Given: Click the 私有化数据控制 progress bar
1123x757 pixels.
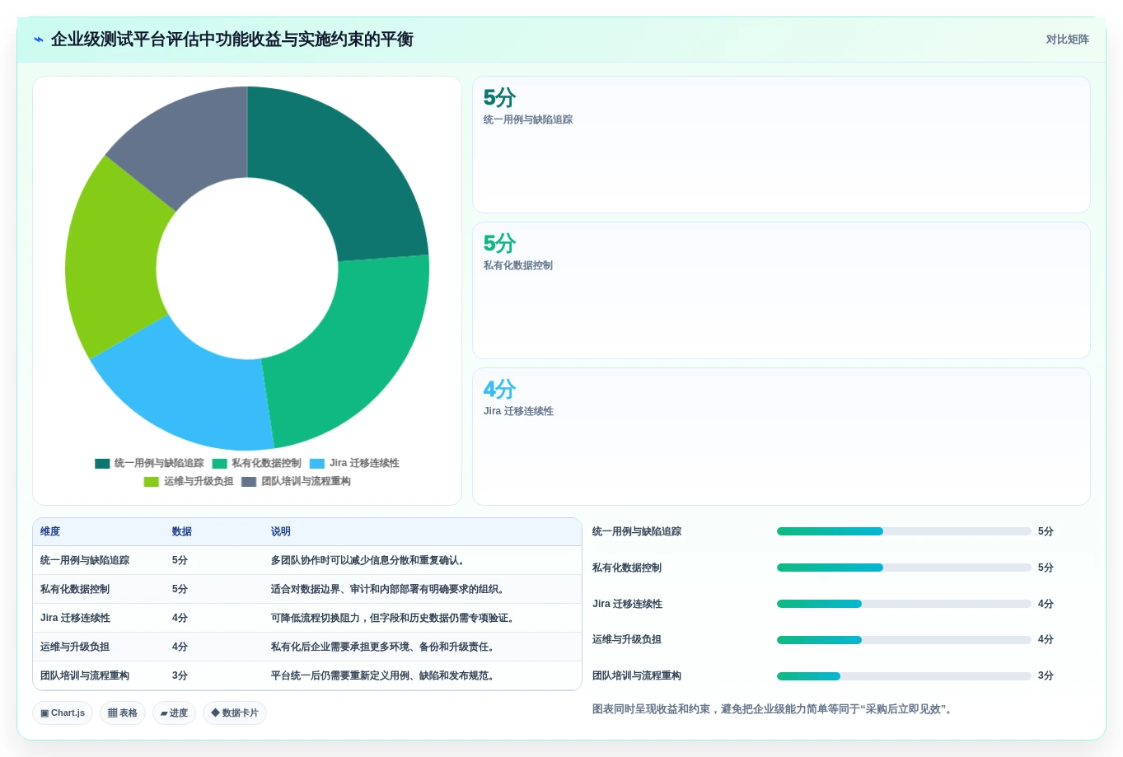Looking at the screenshot, I should [904, 568].
